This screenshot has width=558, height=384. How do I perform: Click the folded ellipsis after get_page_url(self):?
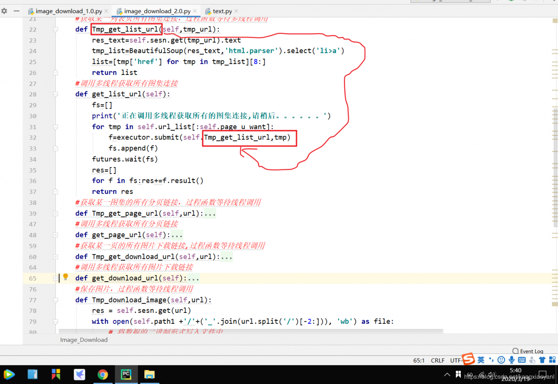tap(177, 235)
